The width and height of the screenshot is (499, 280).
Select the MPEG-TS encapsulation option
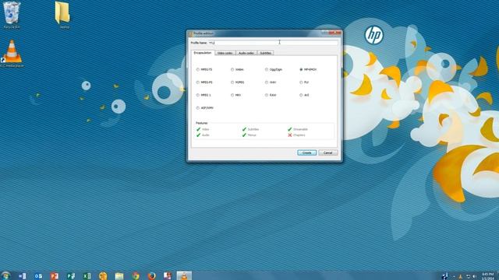tap(204, 69)
